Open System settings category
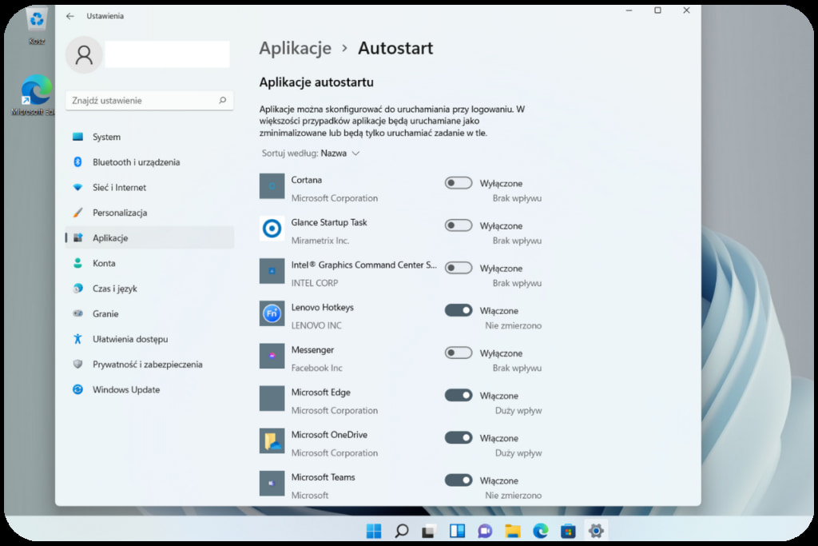Screen dimensions: 818x546 [x=149, y=137]
